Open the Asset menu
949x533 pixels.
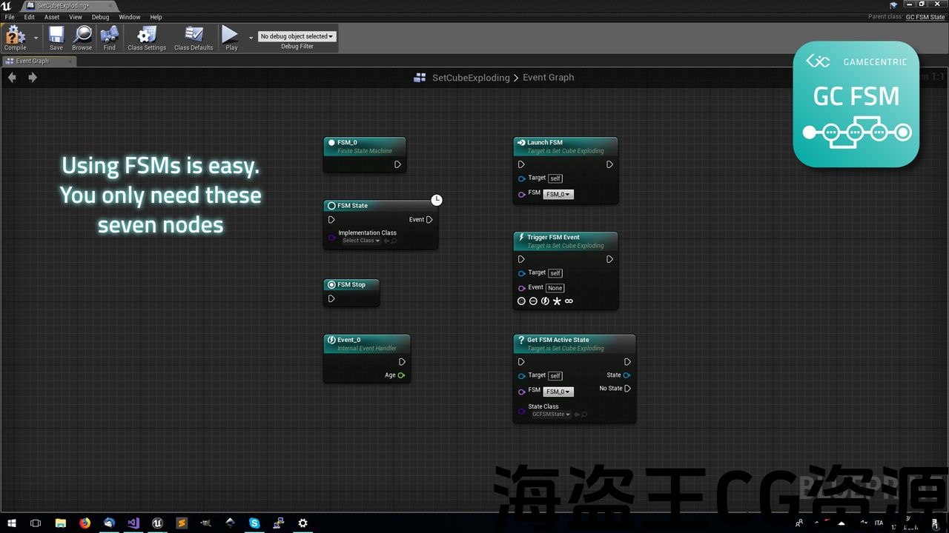coord(52,17)
